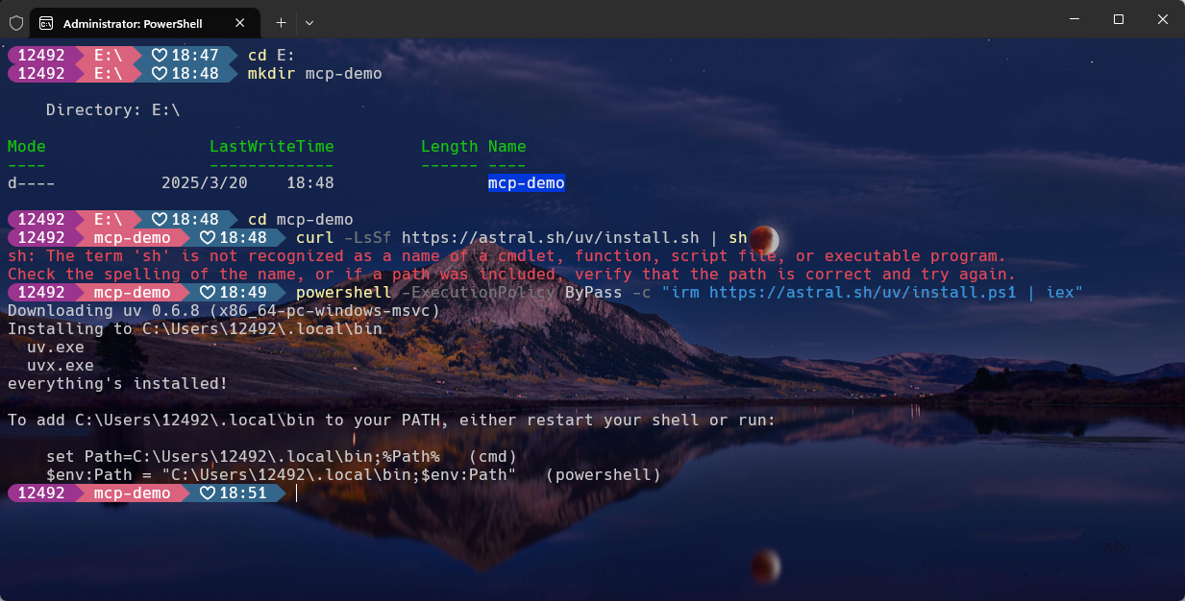Maximize the terminal window
The height and width of the screenshot is (601, 1185).
click(1119, 19)
